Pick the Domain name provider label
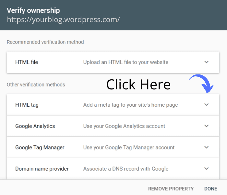Image resolution: width=227 pixels, height=195 pixels. 42,169
